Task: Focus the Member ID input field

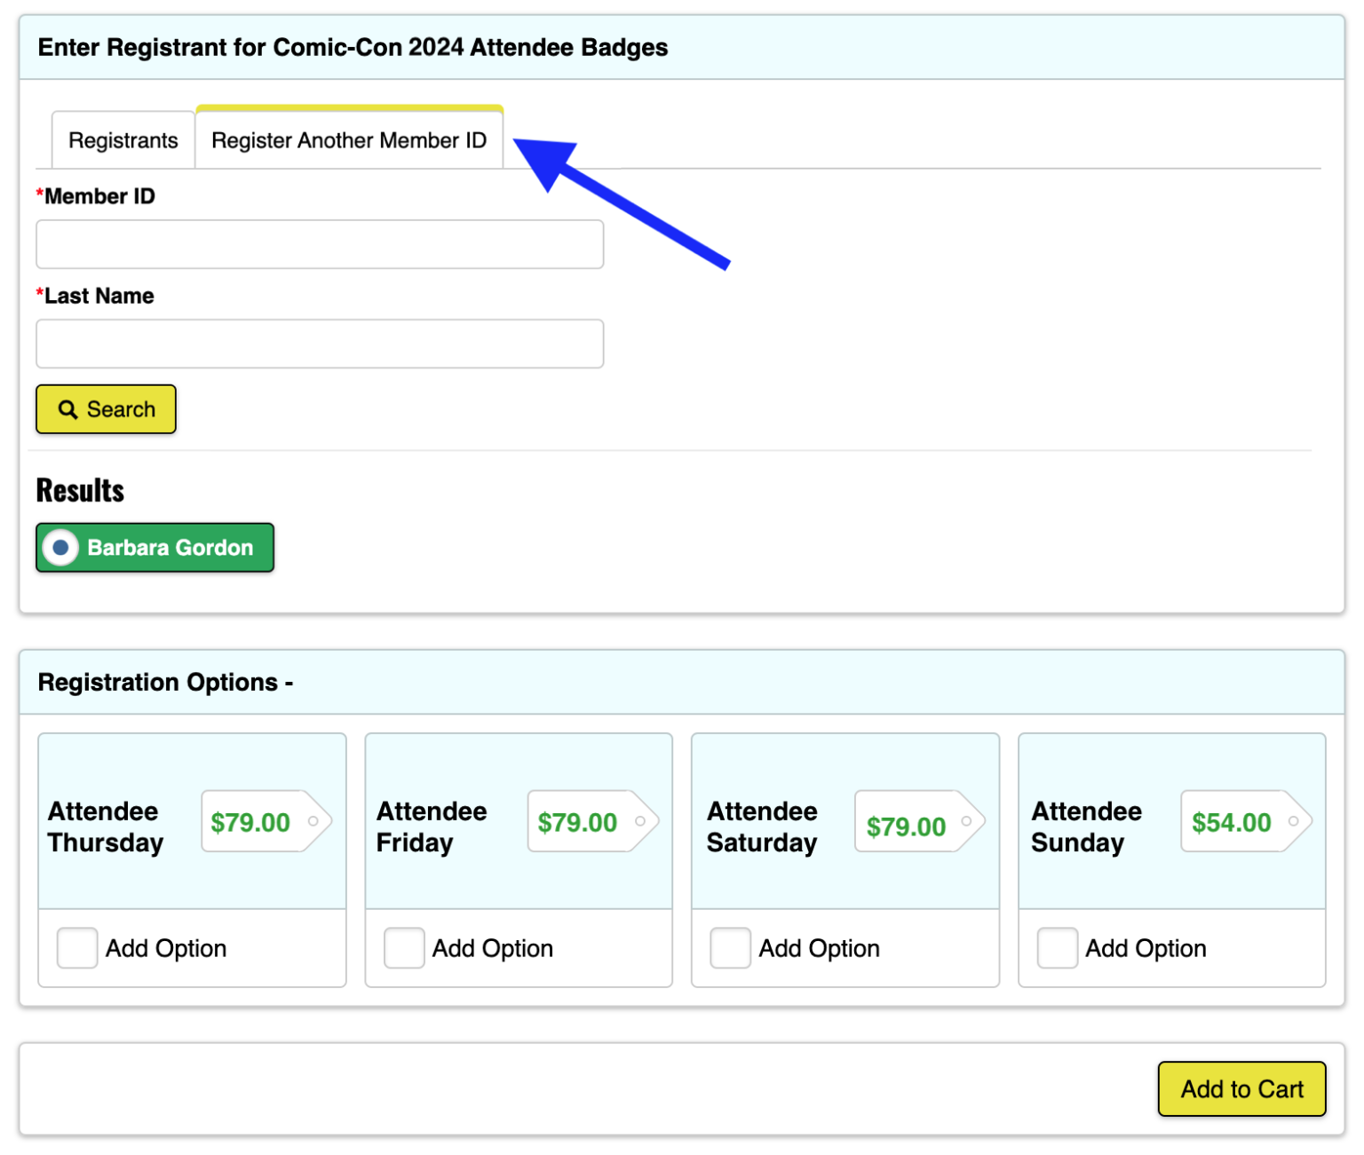Action: coord(320,244)
